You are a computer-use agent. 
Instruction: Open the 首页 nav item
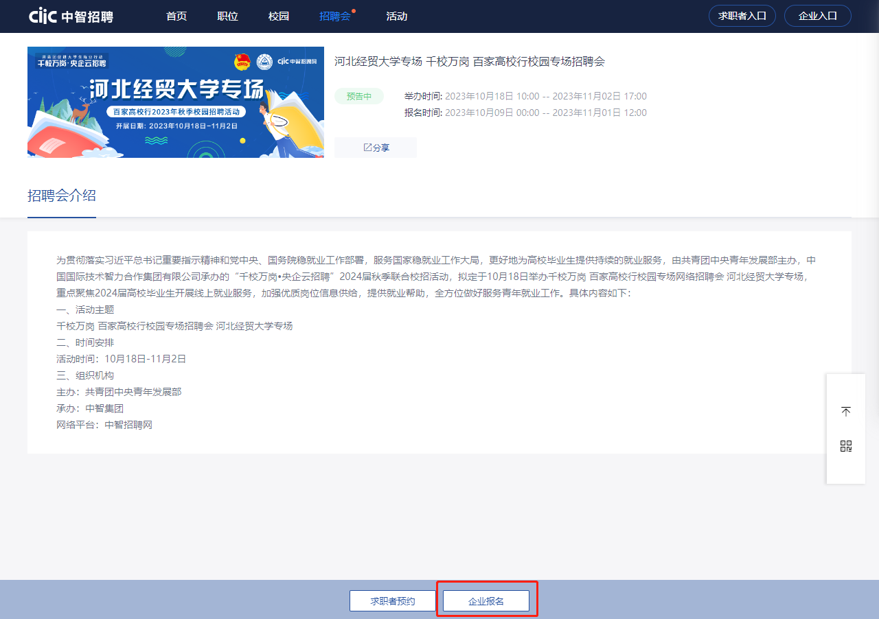point(176,16)
